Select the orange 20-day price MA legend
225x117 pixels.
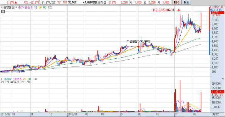[40, 7]
